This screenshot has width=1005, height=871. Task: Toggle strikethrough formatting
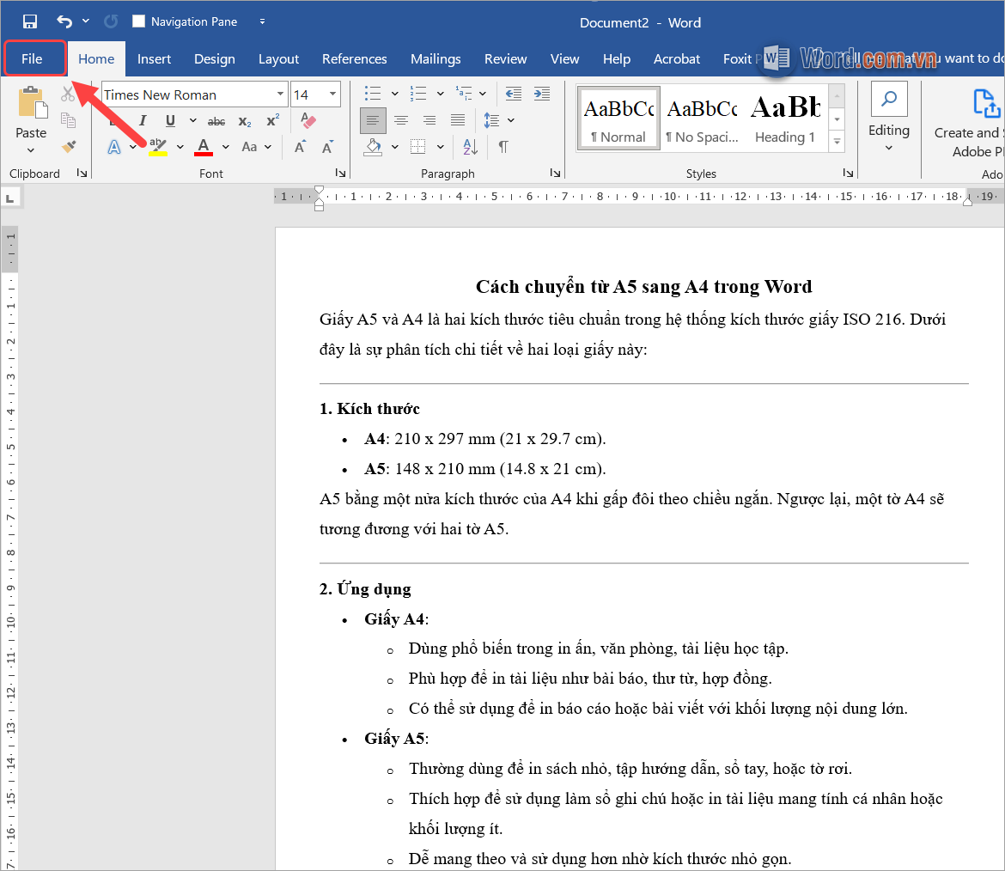(x=216, y=121)
